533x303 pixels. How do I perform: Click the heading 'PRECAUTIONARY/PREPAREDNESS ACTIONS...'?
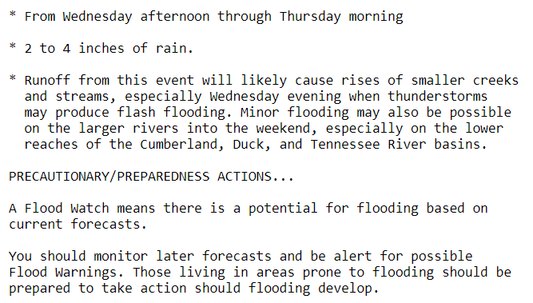point(151,177)
